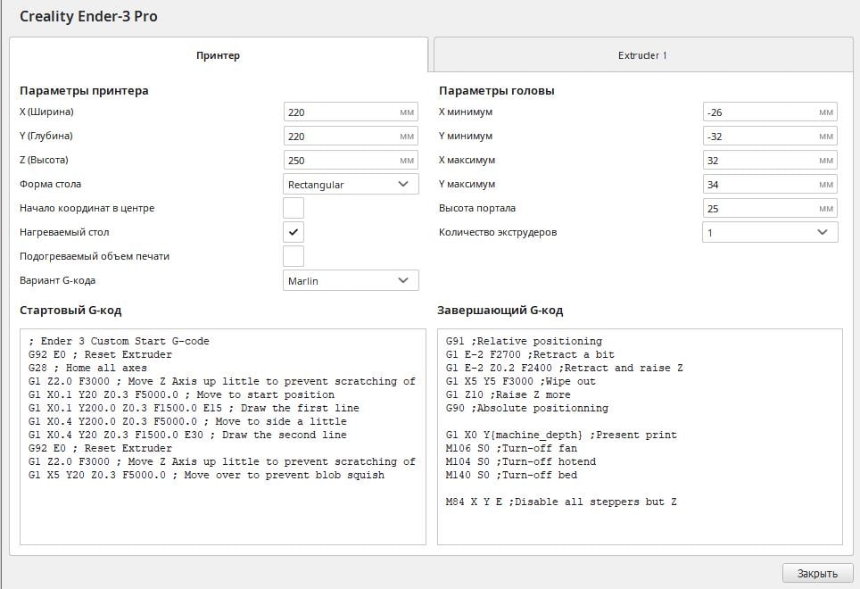Screen dimensions: 860x589
Task: Click the Y максимум field
Action: pyautogui.click(x=770, y=184)
